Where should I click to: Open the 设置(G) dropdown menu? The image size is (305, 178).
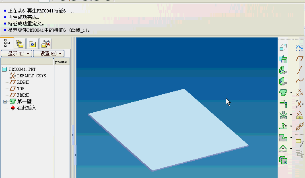coord(49,54)
